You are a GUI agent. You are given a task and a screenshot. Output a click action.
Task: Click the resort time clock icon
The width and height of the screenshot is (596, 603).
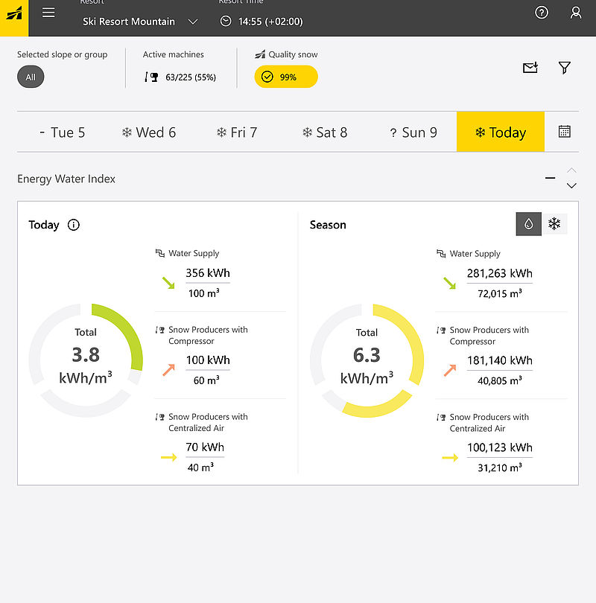tap(226, 21)
